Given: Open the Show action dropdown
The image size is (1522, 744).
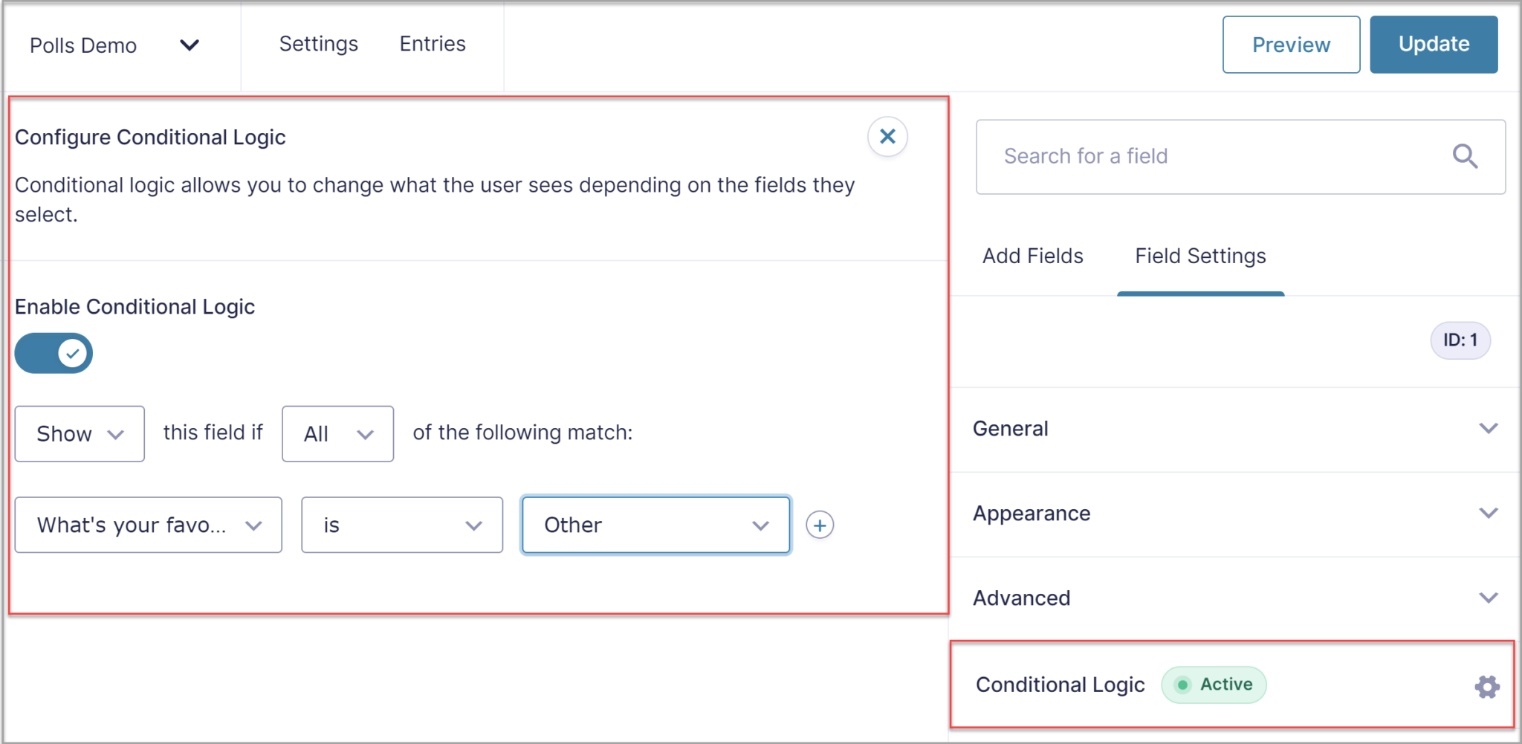Looking at the screenshot, I should point(79,433).
